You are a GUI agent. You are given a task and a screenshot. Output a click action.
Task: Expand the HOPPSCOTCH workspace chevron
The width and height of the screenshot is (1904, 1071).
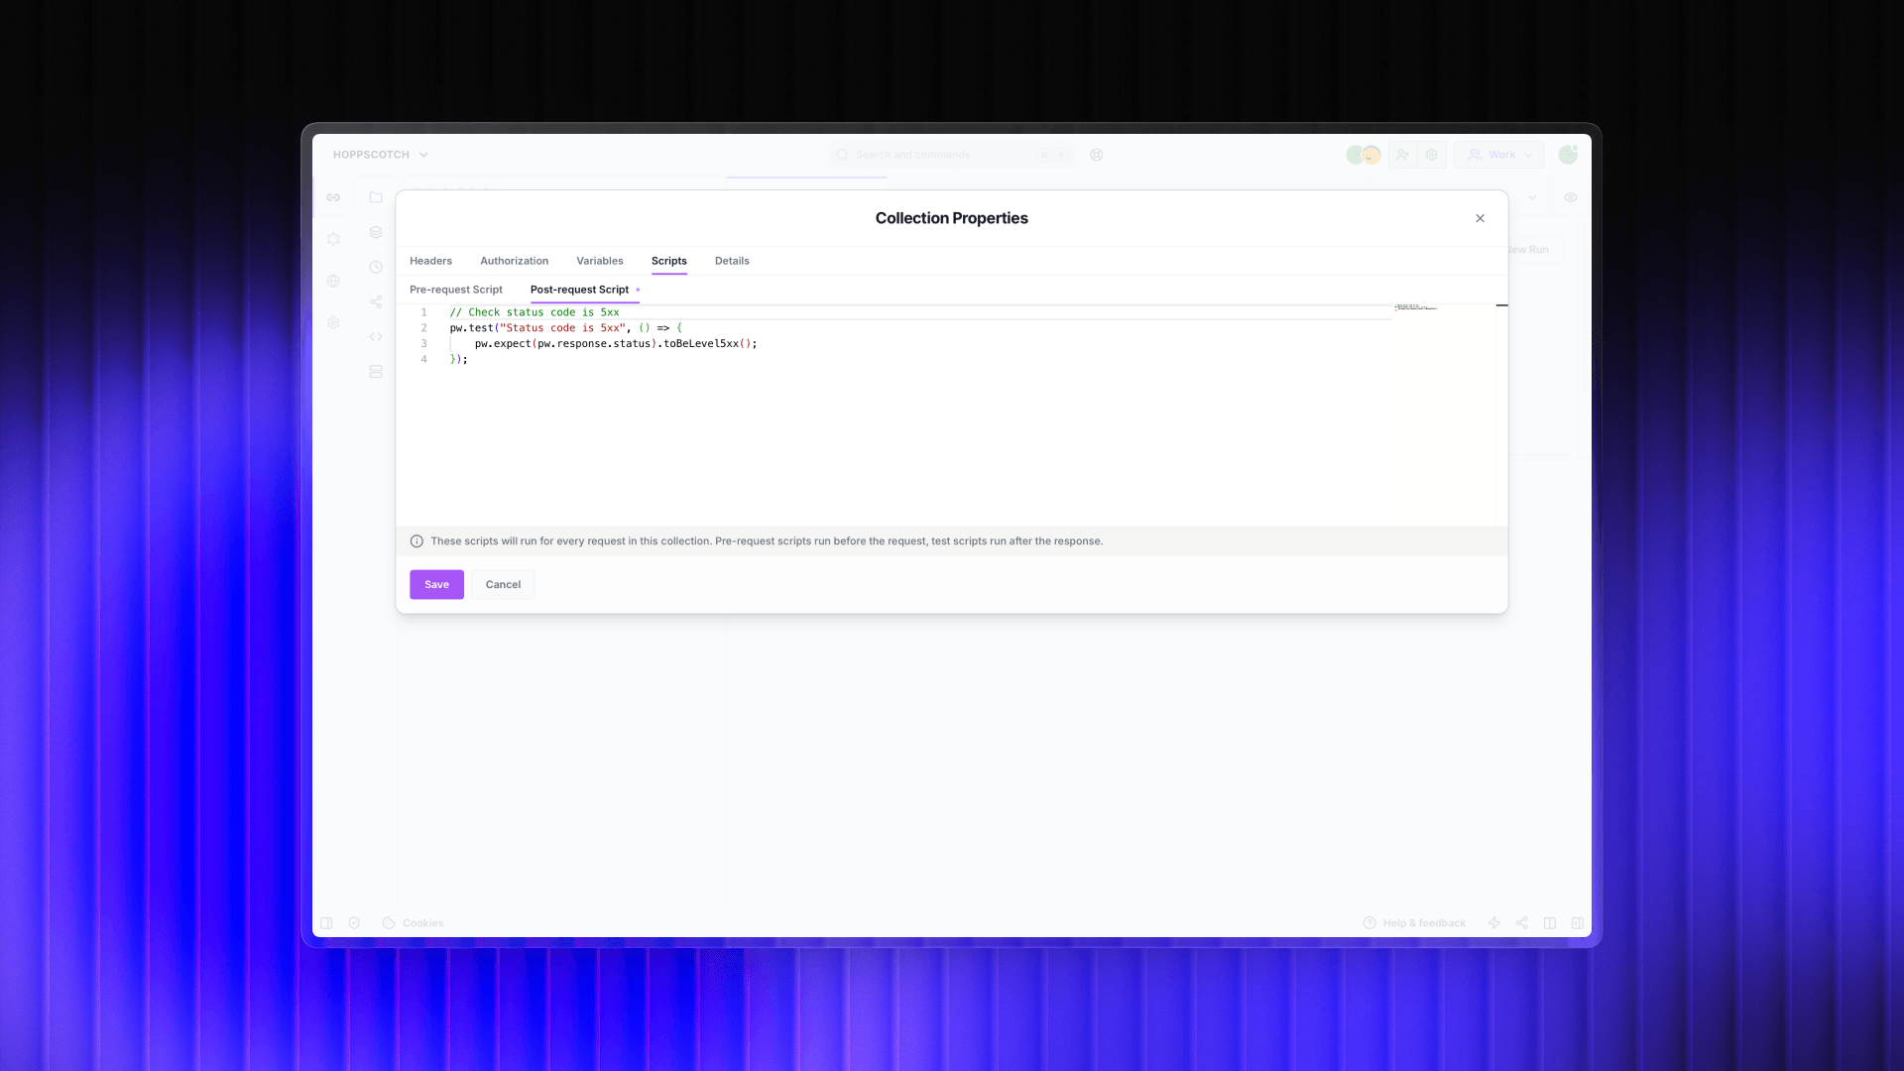(x=423, y=155)
